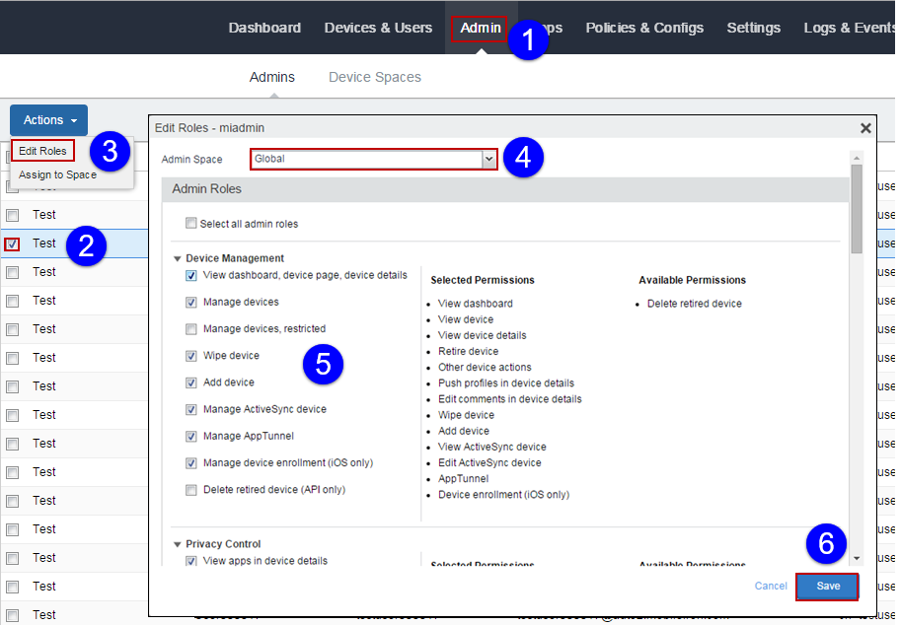Uncheck Manage AppTunnel role
Image resolution: width=900 pixels, height=625 pixels.
(x=191, y=436)
